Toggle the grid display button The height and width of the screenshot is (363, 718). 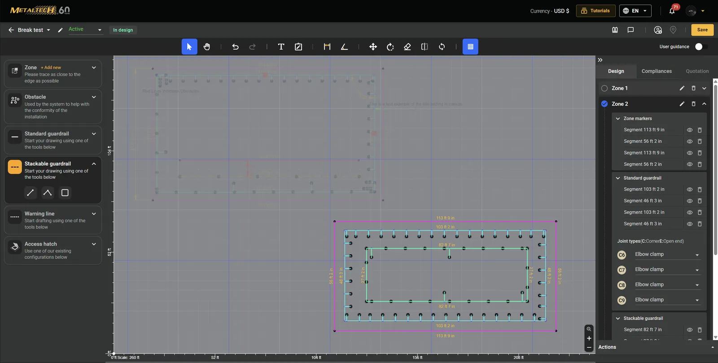[x=470, y=47]
